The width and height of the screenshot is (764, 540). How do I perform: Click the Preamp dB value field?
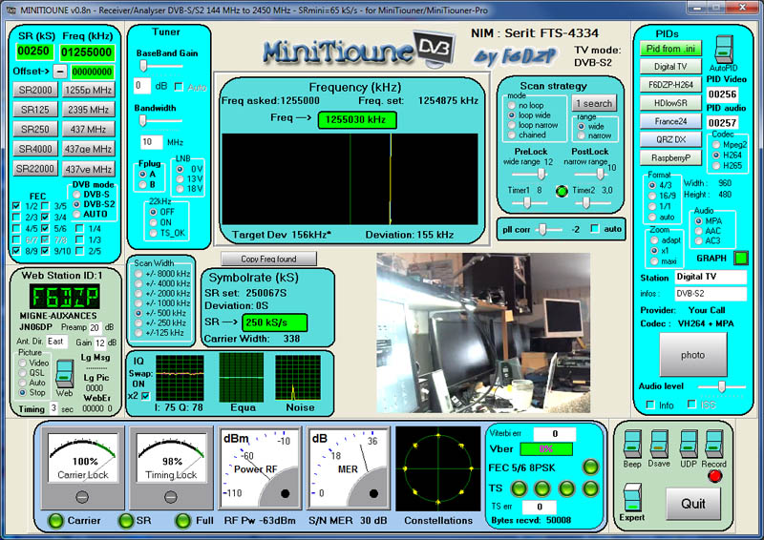(x=95, y=327)
